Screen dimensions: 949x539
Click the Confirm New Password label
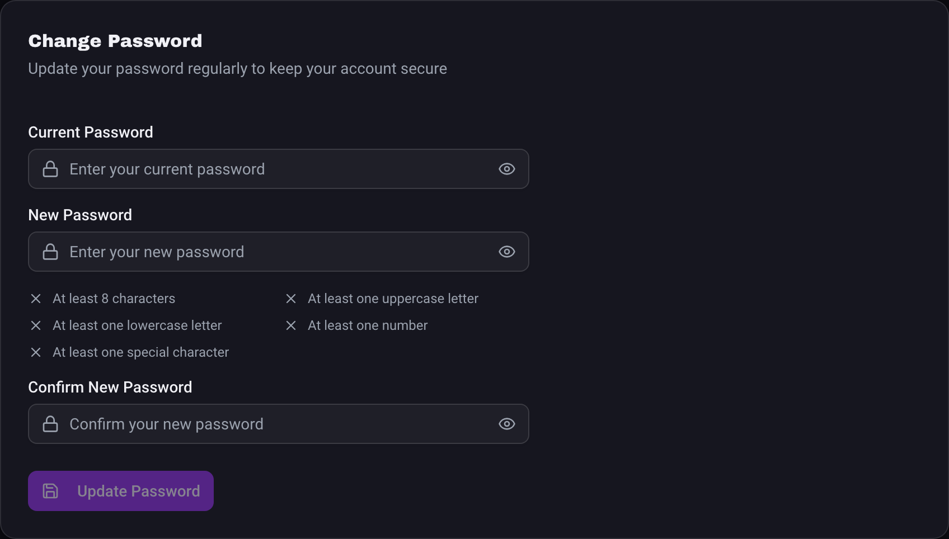coord(110,387)
